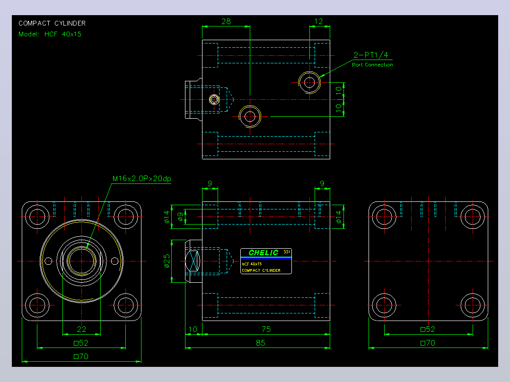Select the lower yellow port circle in the top view
Image resolution: width=510 pixels, height=382 pixels.
[x=250, y=116]
